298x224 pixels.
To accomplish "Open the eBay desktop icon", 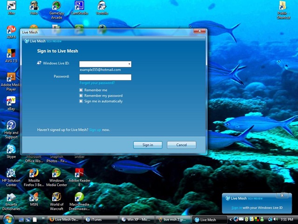I will point(11,104).
